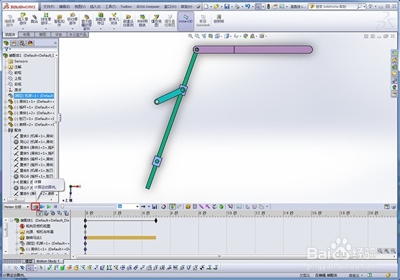Image resolution: width=400 pixels, height=280 pixels.
Task: Open Assembly Features tool
Action: tap(101, 19)
